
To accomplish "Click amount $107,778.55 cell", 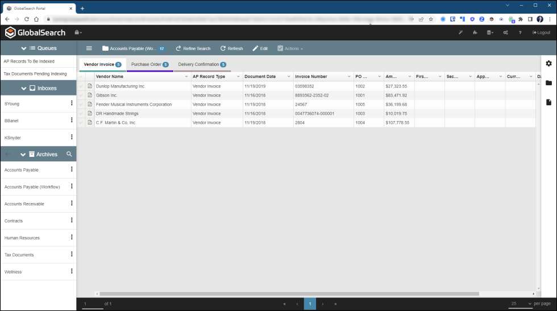I will 397,122.
